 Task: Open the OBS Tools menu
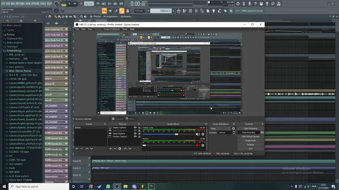coord(125,29)
